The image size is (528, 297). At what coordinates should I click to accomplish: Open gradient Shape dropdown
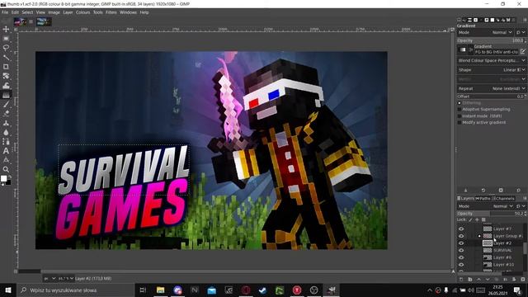pos(492,69)
